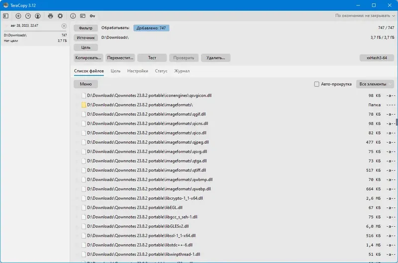The image size is (398, 263).
Task: Stop the job dated авг 28, 2023
Action: click(64, 26)
